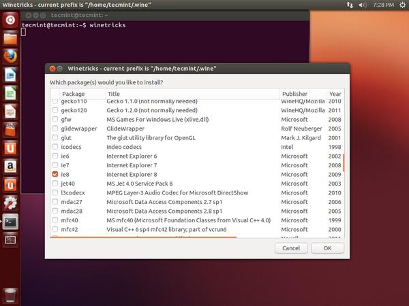Viewport: 409px width, 306px height.
Task: Open Ubuntu Dash home launcher icon
Action: [x=10, y=20]
